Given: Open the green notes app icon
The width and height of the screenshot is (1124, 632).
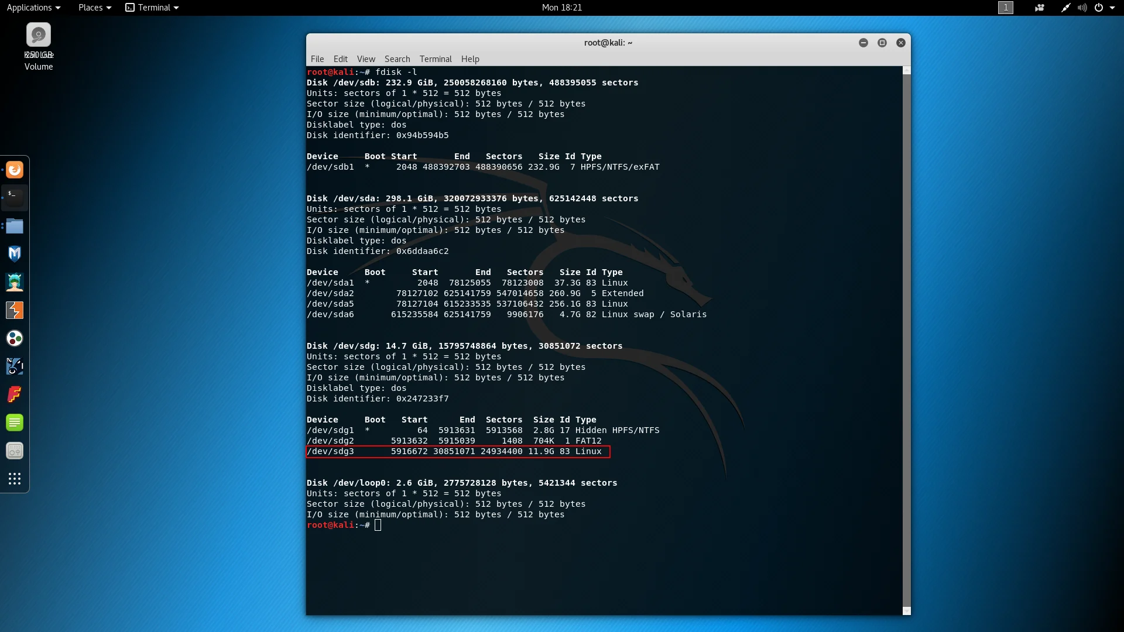Looking at the screenshot, I should pyautogui.click(x=15, y=423).
